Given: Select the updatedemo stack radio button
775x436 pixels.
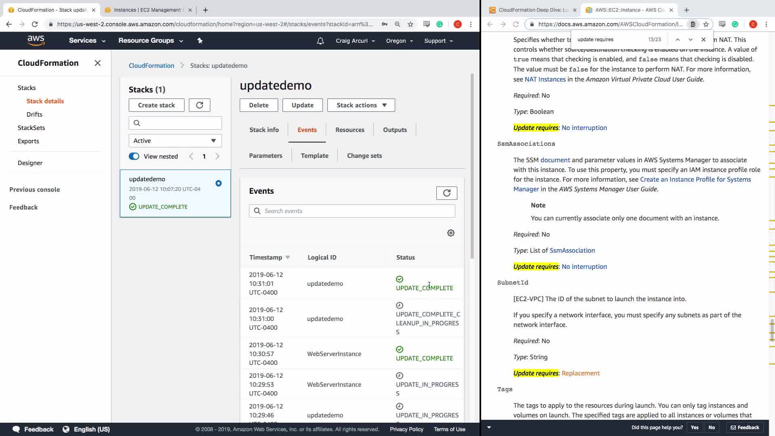Looking at the screenshot, I should tap(218, 183).
